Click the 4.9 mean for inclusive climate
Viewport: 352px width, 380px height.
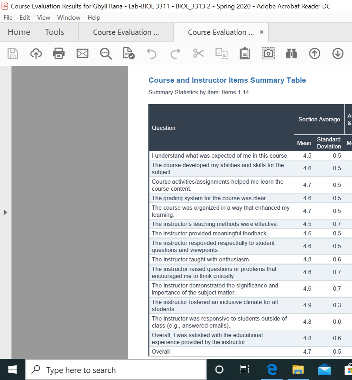click(x=307, y=305)
